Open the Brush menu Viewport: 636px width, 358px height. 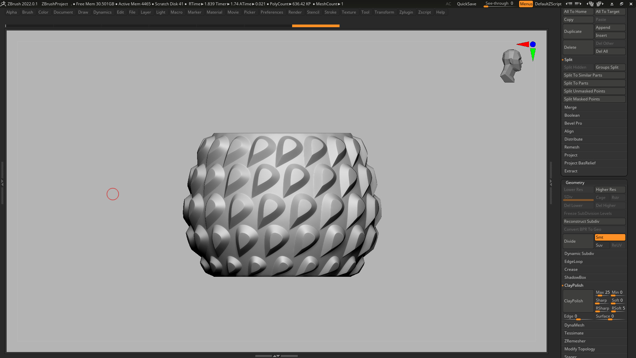tap(27, 12)
